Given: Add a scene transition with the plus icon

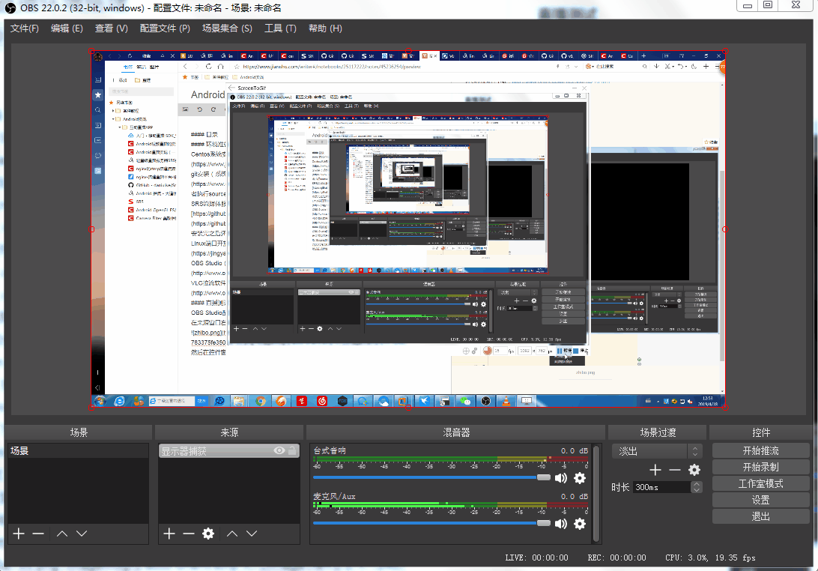Looking at the screenshot, I should pos(655,470).
